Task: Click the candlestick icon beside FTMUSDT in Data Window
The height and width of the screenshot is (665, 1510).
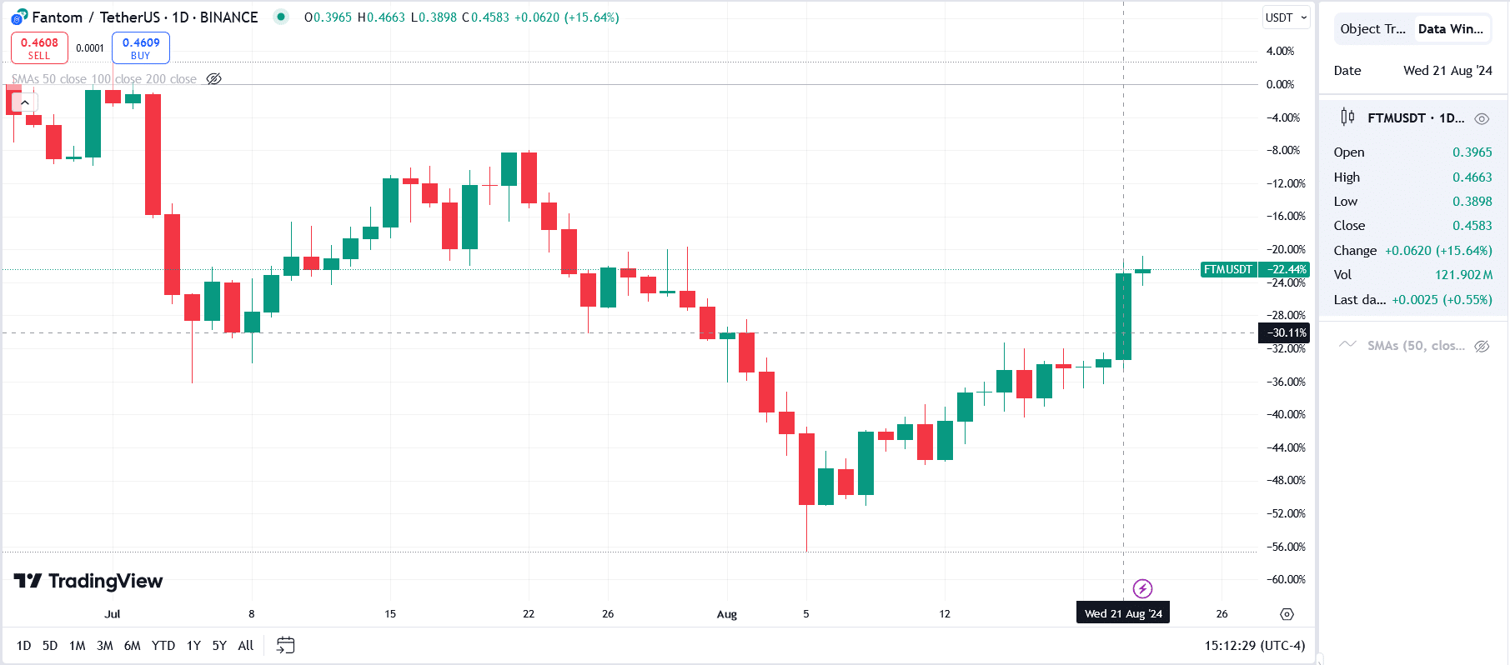Action: click(1347, 117)
